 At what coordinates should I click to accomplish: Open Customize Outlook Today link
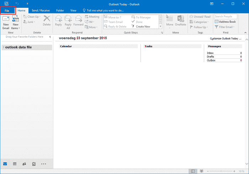(226, 38)
